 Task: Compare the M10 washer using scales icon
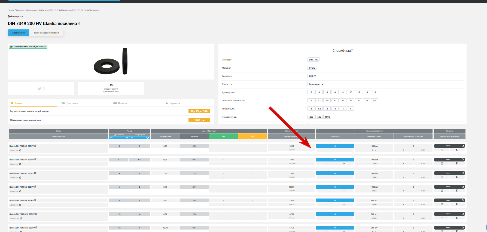[x=442, y=218]
